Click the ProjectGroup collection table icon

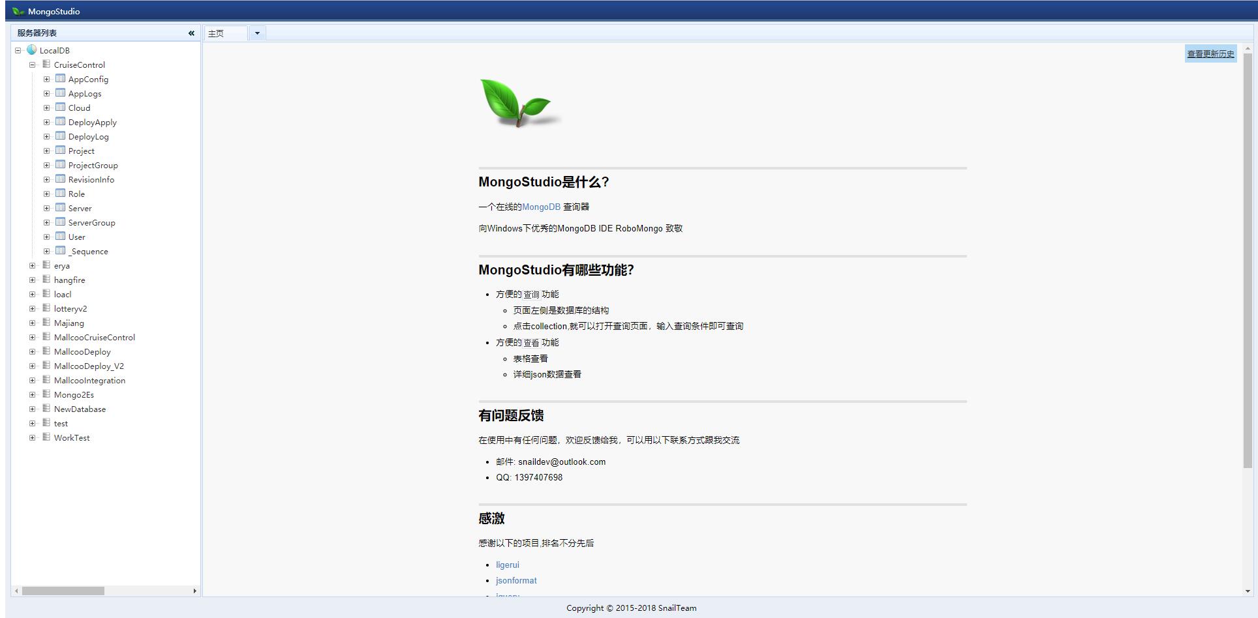coord(60,164)
